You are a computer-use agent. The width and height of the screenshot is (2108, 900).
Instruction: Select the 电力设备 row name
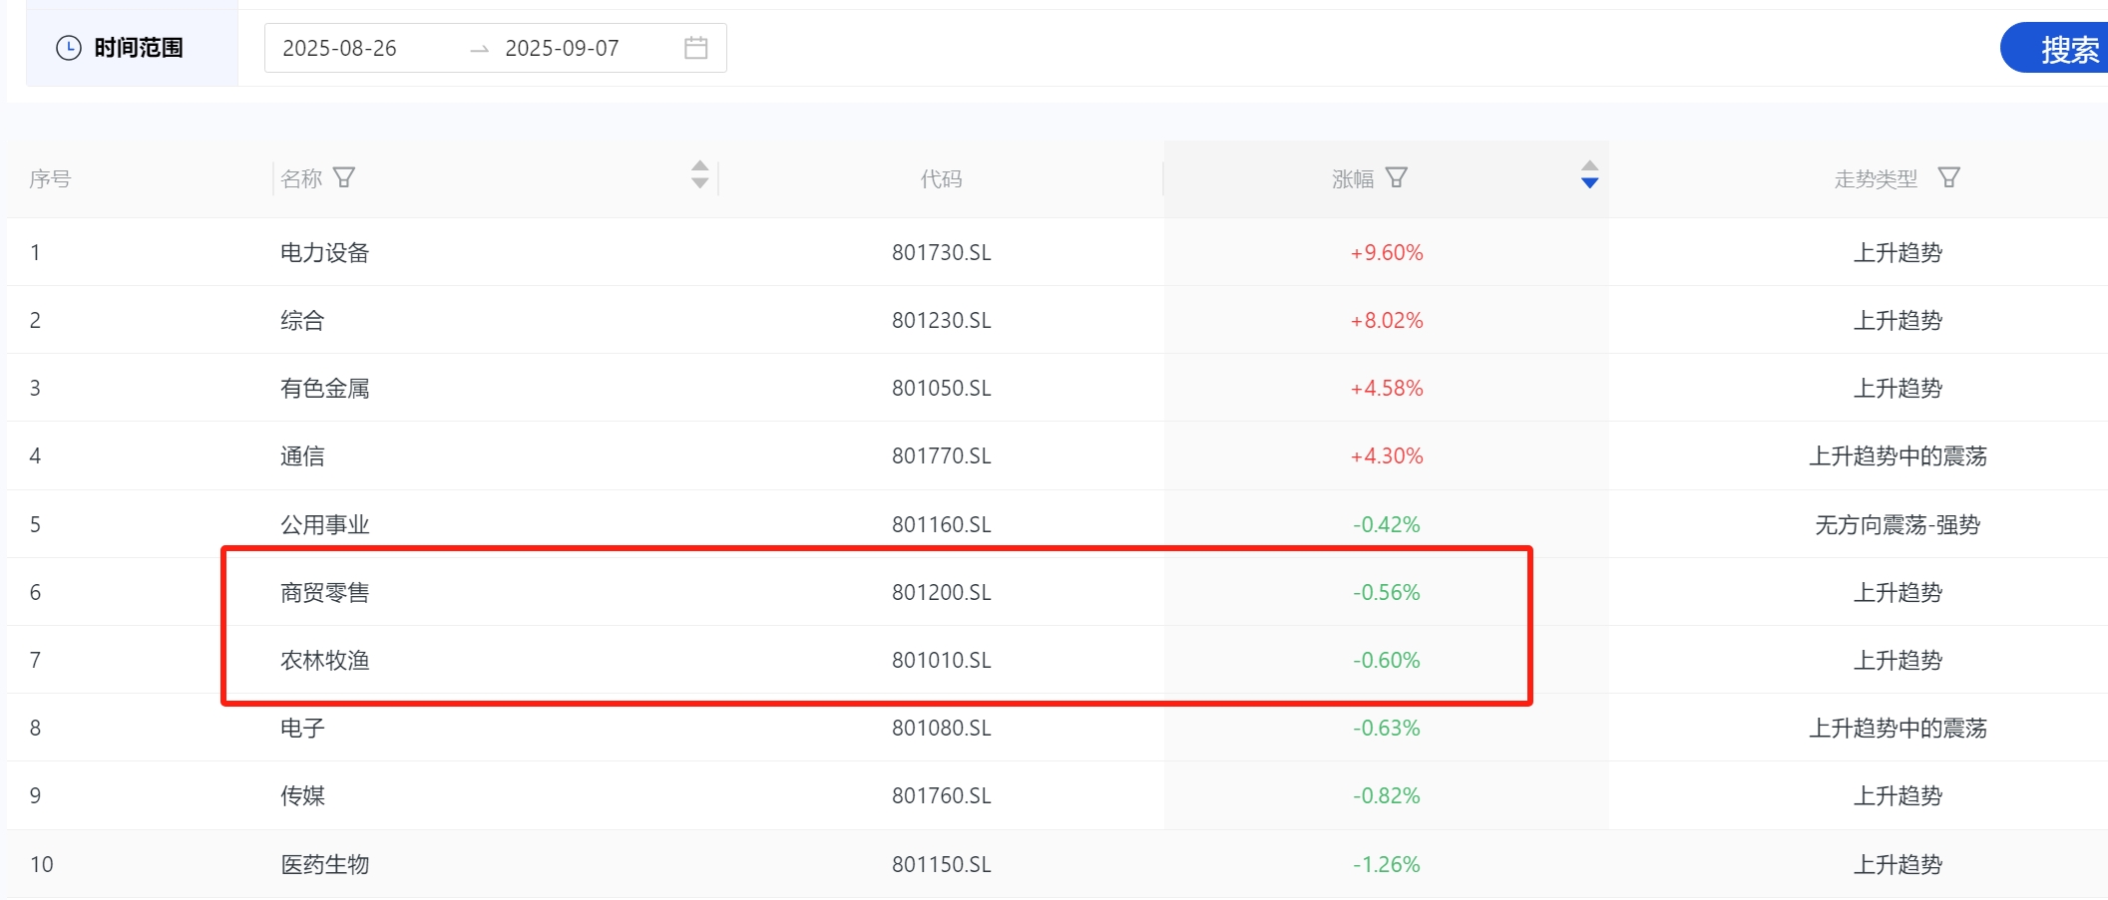click(324, 253)
